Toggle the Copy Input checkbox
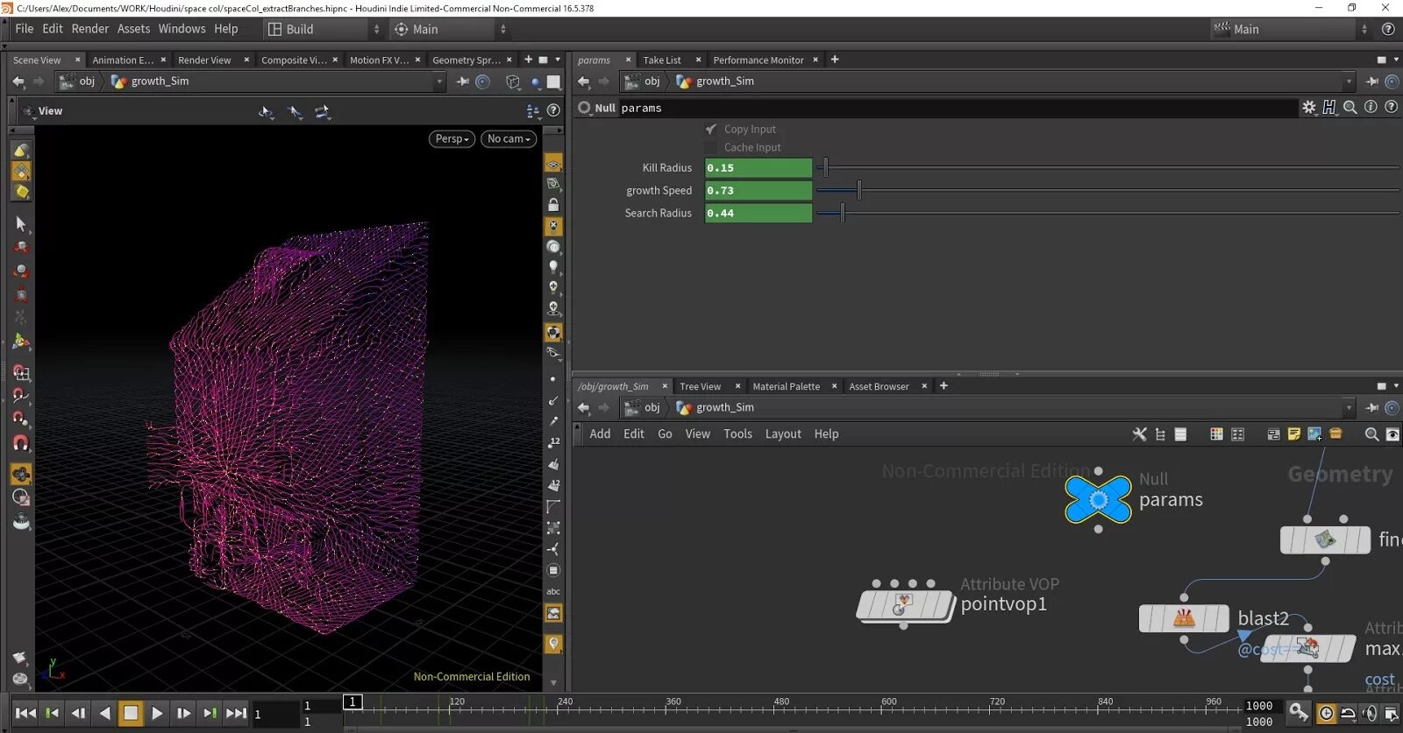This screenshot has width=1403, height=733. click(x=711, y=130)
